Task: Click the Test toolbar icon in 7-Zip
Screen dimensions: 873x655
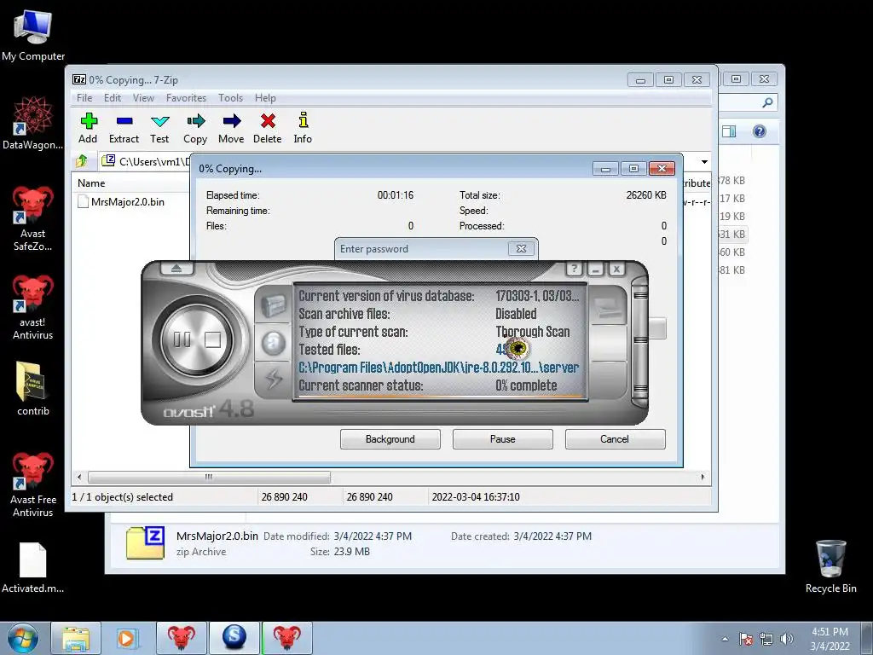Action: click(x=159, y=128)
